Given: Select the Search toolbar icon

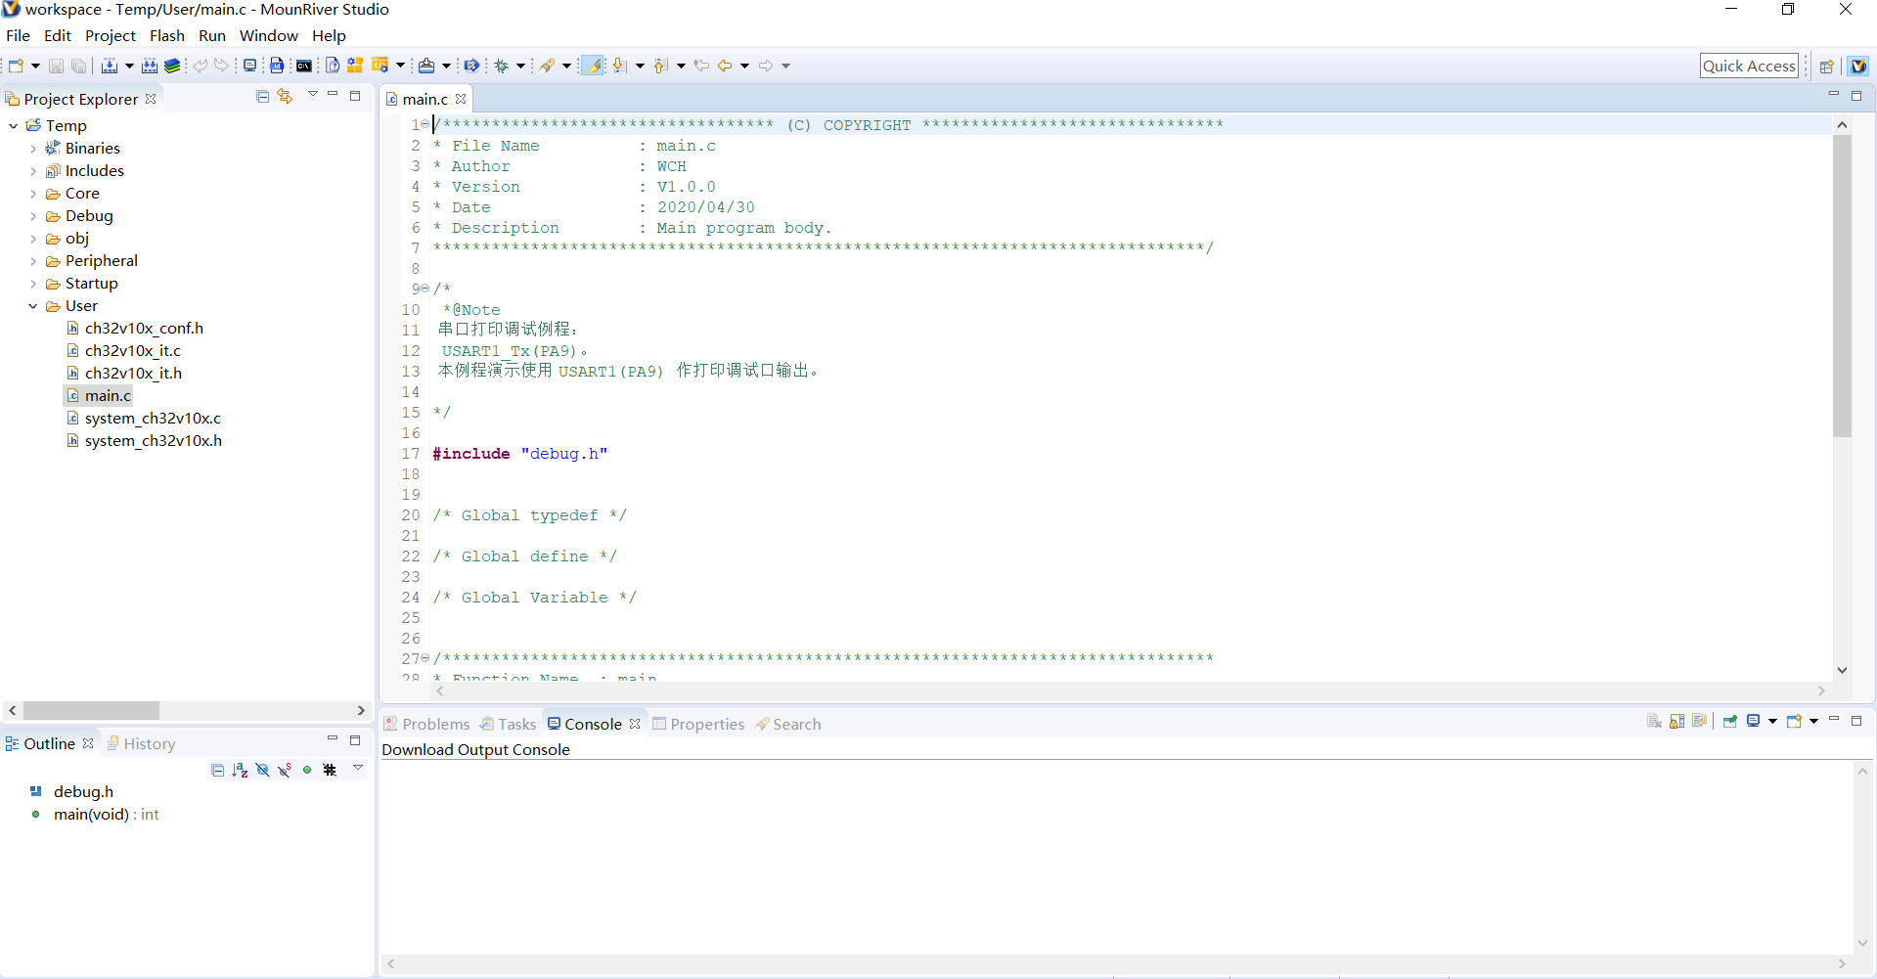Looking at the screenshot, I should [x=550, y=66].
